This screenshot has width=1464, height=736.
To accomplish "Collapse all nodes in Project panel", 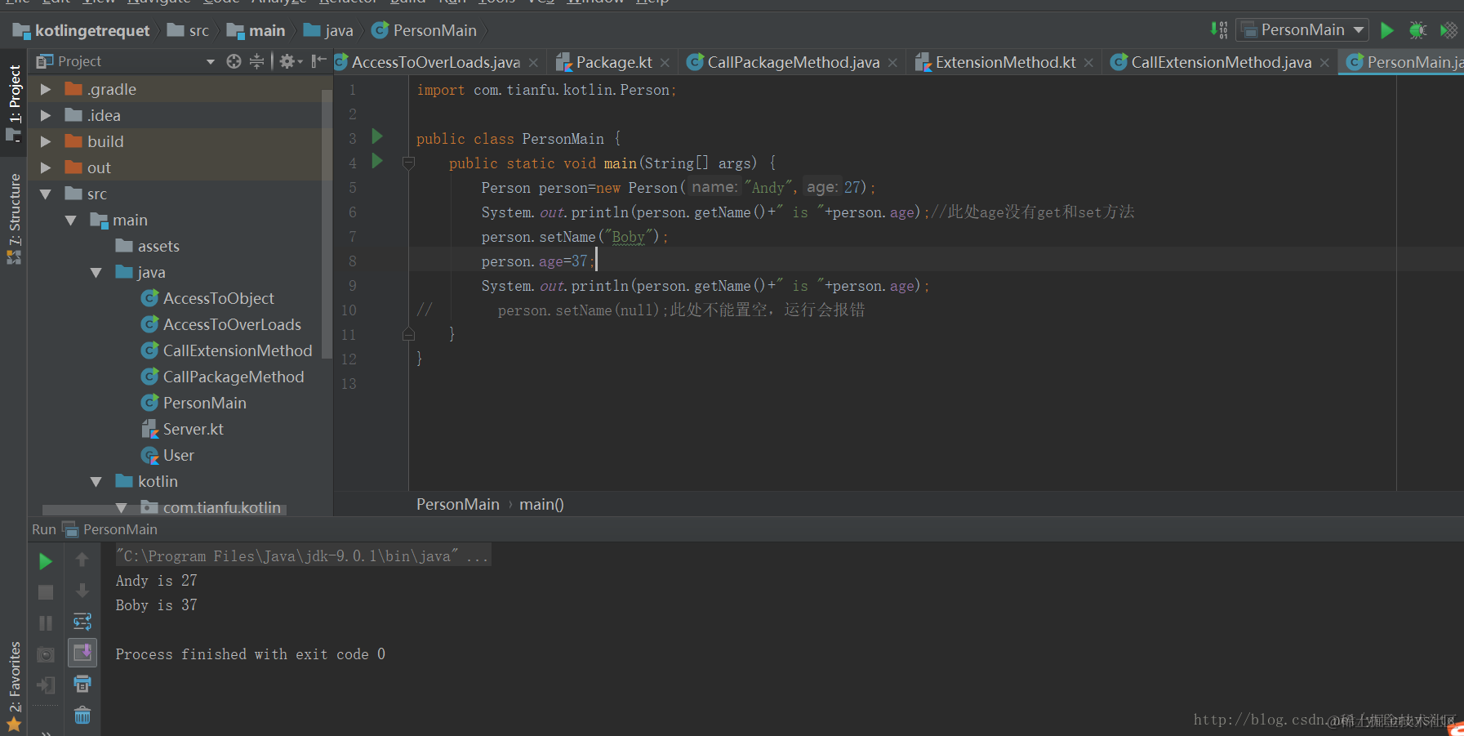I will point(256,61).
